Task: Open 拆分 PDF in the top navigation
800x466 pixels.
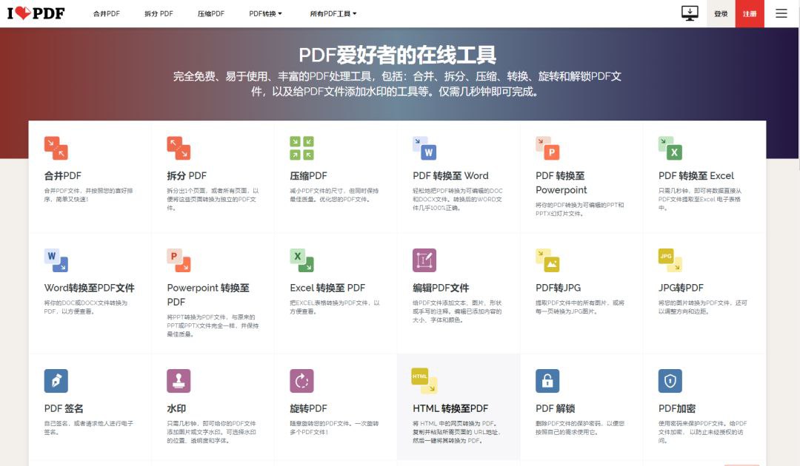Action: (x=159, y=14)
